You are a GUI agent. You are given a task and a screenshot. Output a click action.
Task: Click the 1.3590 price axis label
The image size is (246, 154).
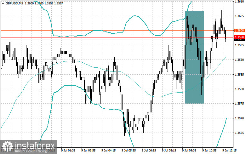tap(239, 60)
